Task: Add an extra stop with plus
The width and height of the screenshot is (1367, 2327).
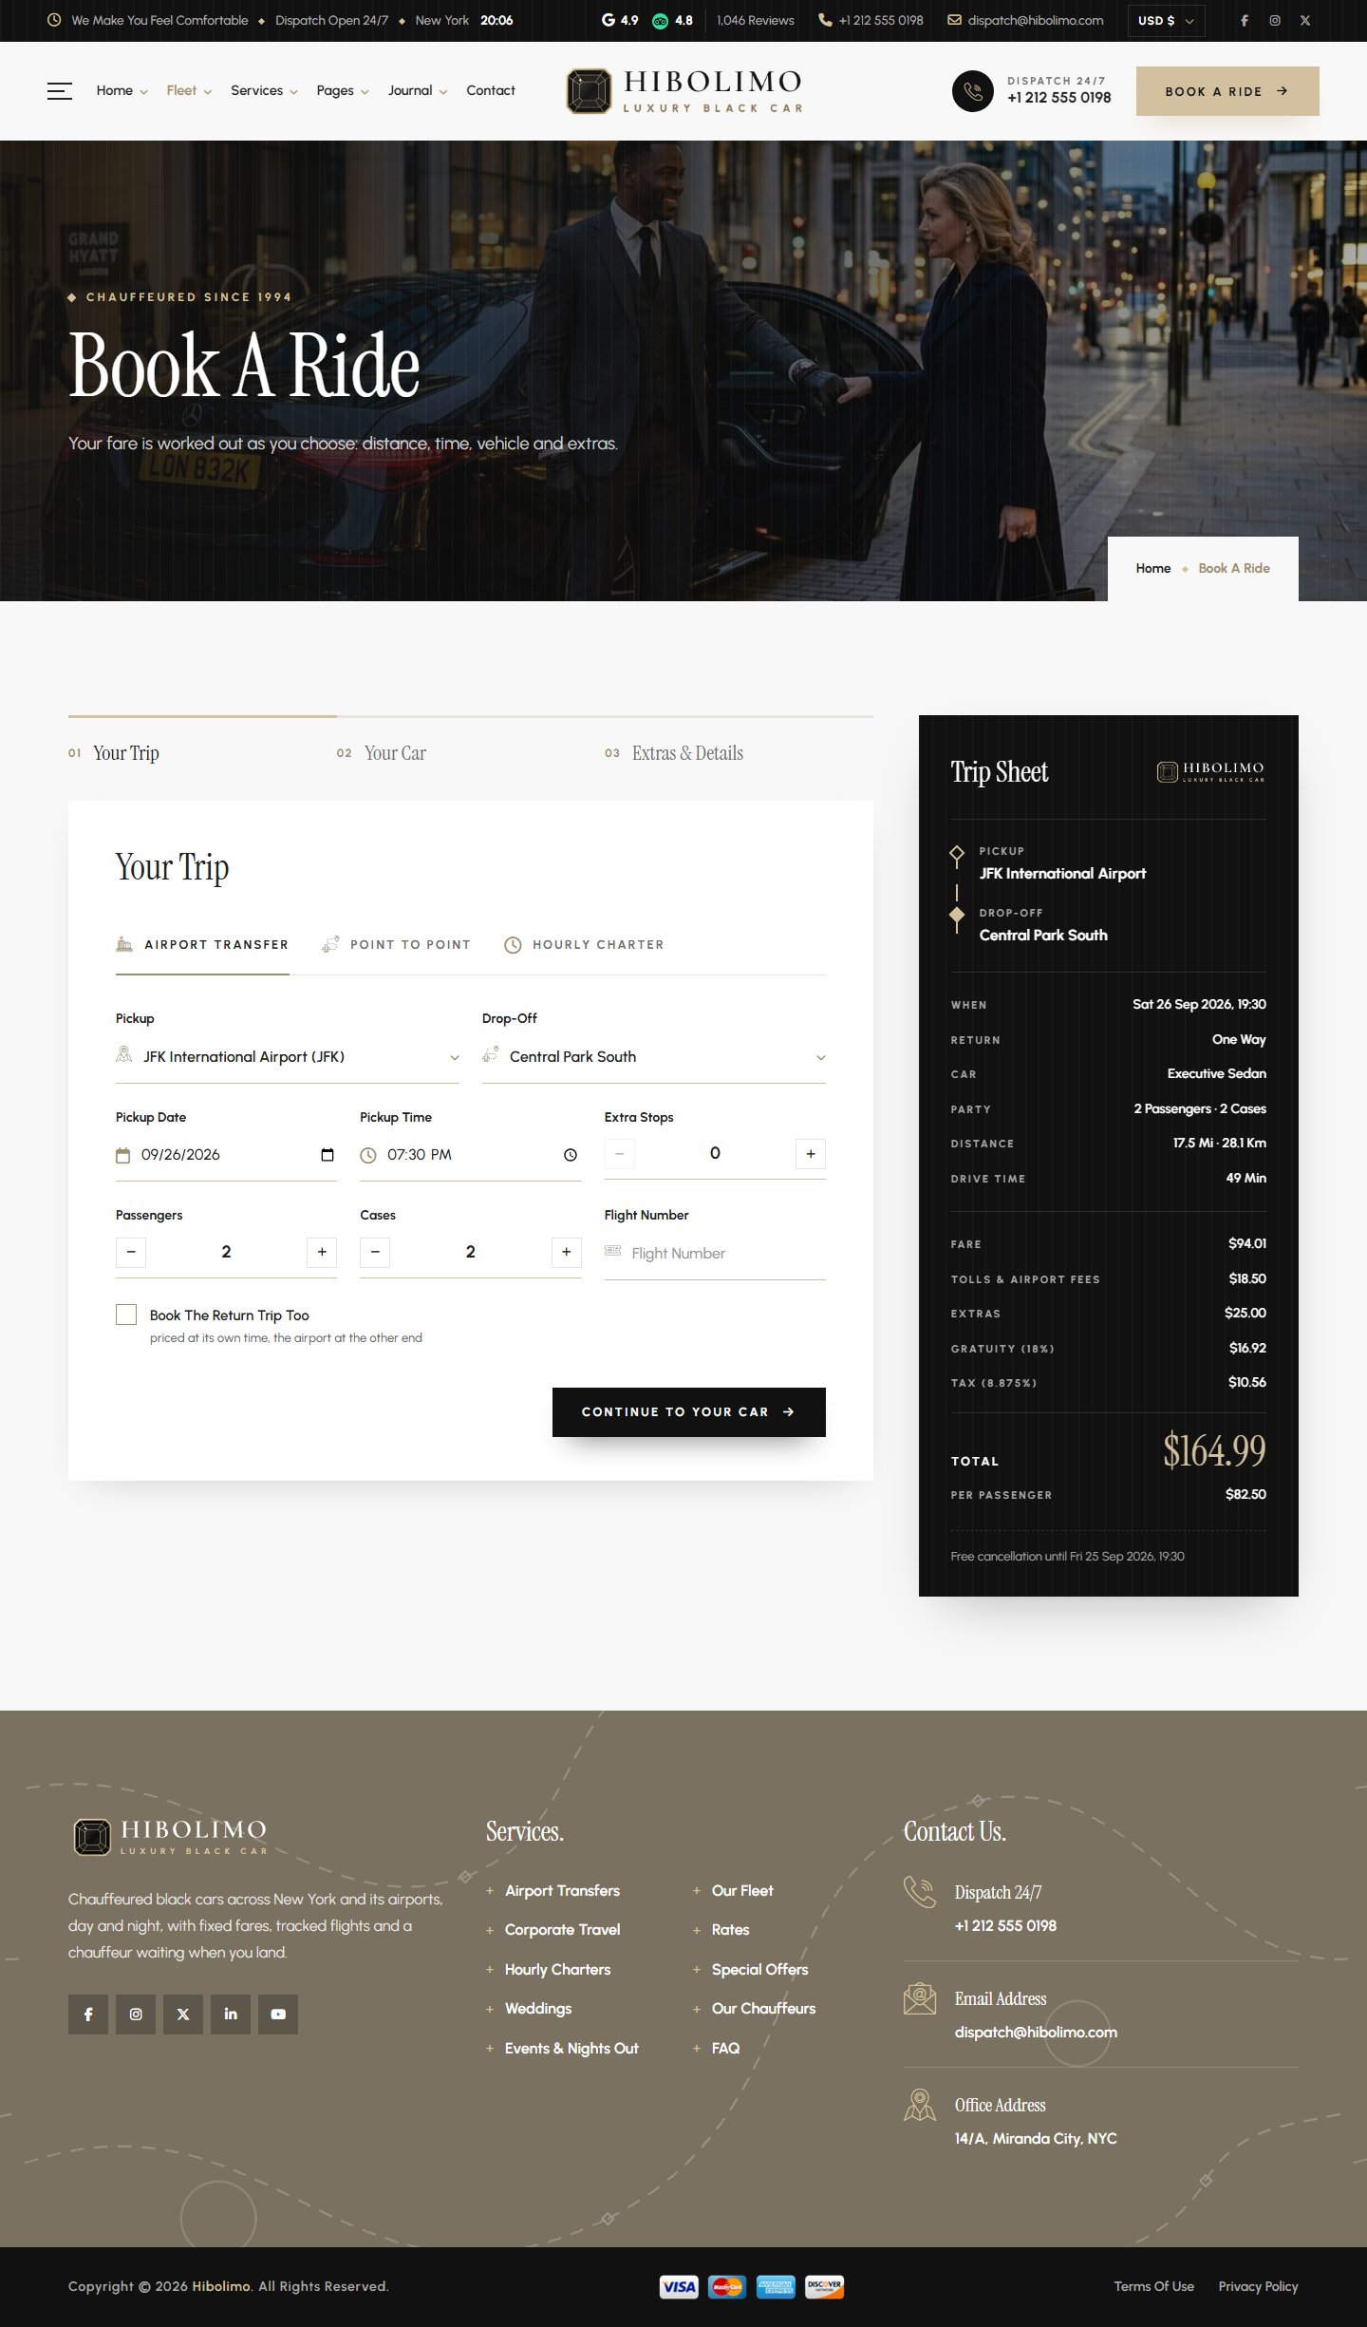Action: coord(810,1154)
